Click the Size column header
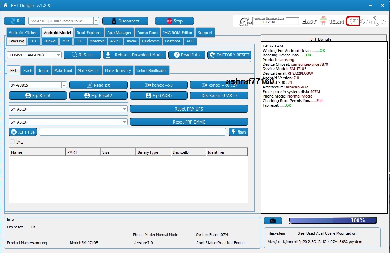 [x=118, y=152]
